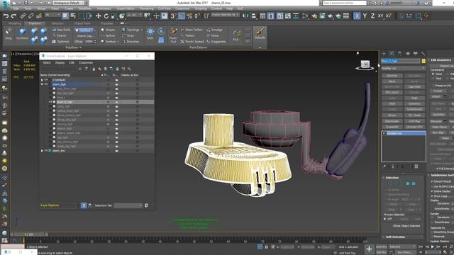454x255 pixels.
Task: Choose the Select and Move tool
Action: (x=99, y=16)
